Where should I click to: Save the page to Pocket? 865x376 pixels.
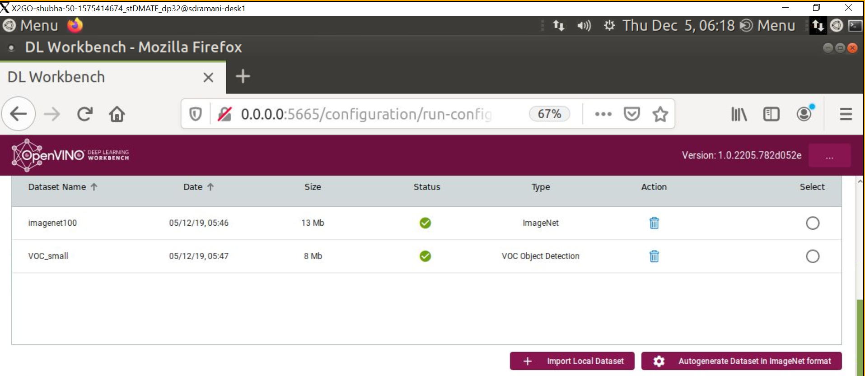pos(631,114)
